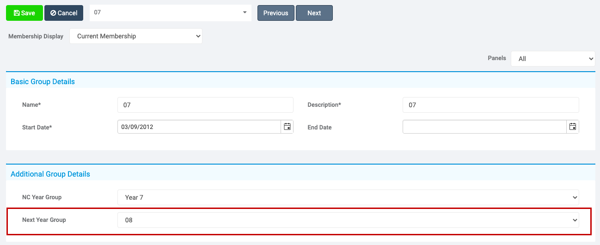Open the Start Date calendar picker
The image size is (600, 245).
287,127
